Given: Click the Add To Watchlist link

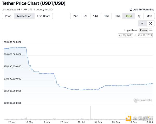Looking at the screenshot, I should 143,10.
